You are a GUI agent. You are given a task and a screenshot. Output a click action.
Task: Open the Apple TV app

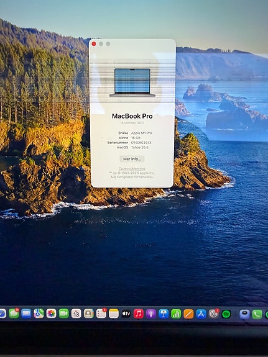(126, 314)
